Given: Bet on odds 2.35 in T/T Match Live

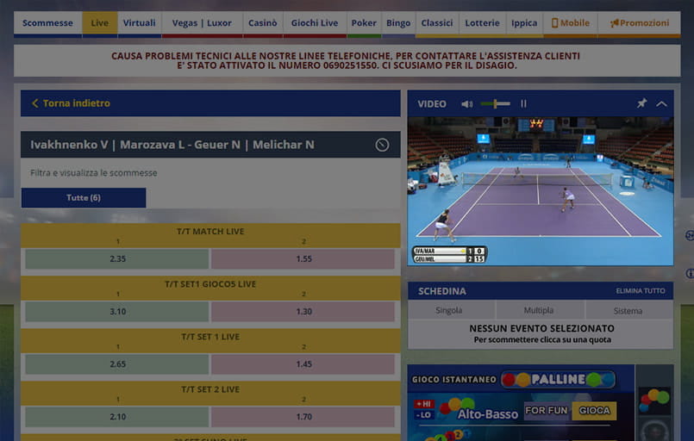Looking at the screenshot, I should click(x=117, y=258).
